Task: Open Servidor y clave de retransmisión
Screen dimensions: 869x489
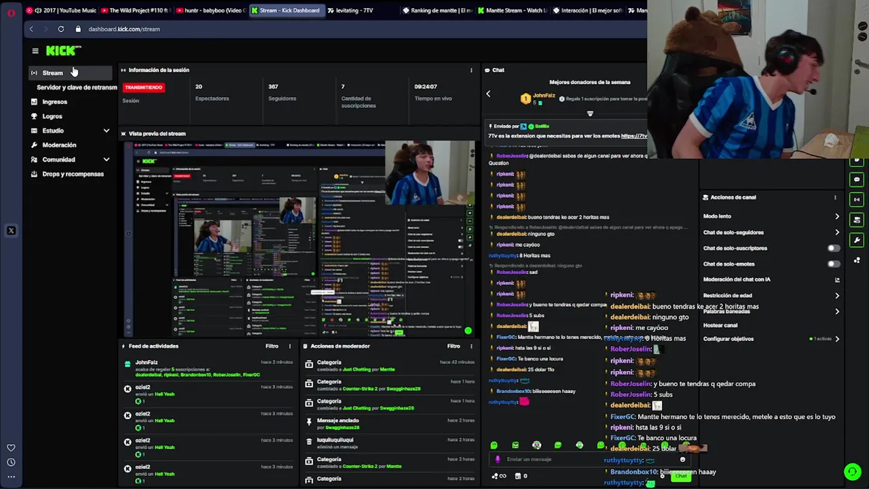Action: coord(77,88)
